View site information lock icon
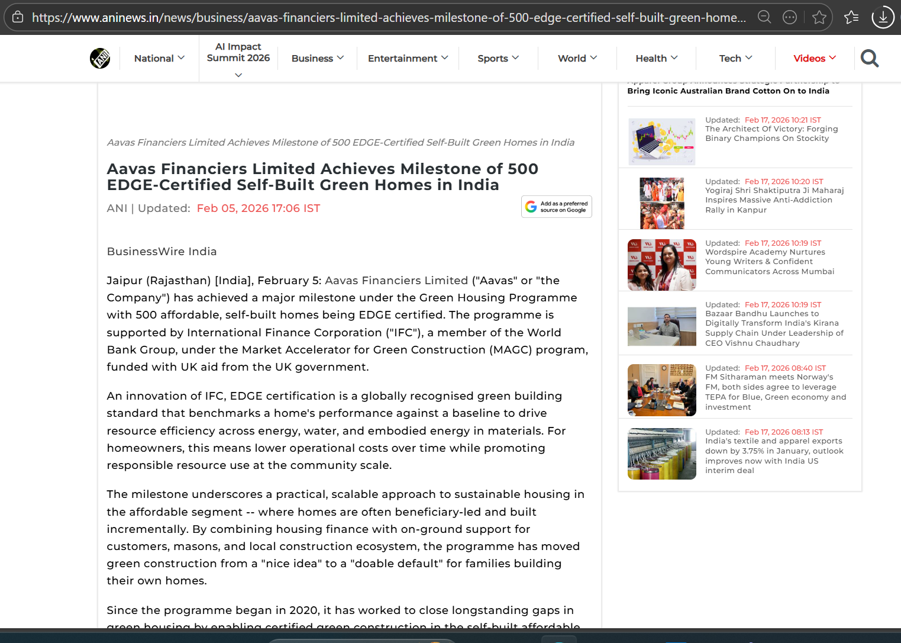The width and height of the screenshot is (901, 643). pyautogui.click(x=18, y=17)
